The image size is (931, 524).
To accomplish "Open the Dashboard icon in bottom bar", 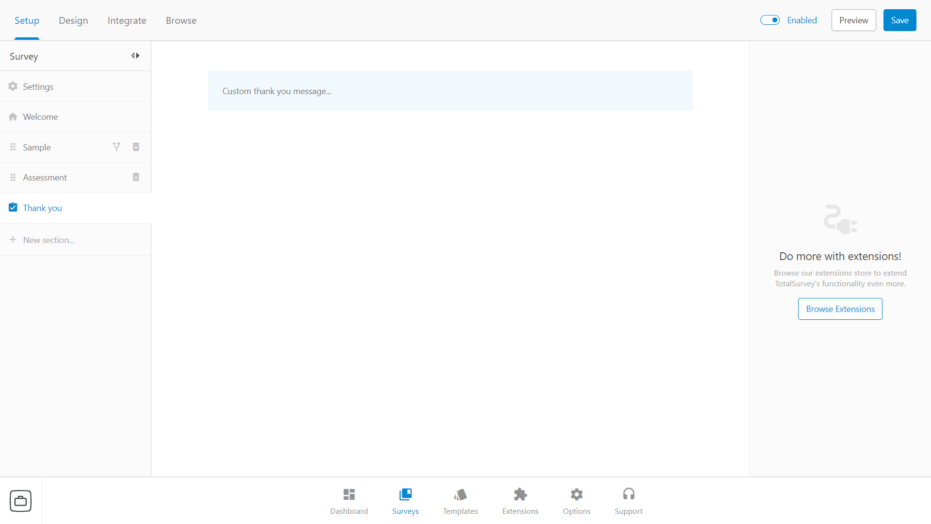I will click(349, 494).
